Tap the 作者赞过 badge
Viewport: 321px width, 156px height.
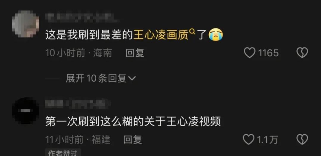(63, 152)
